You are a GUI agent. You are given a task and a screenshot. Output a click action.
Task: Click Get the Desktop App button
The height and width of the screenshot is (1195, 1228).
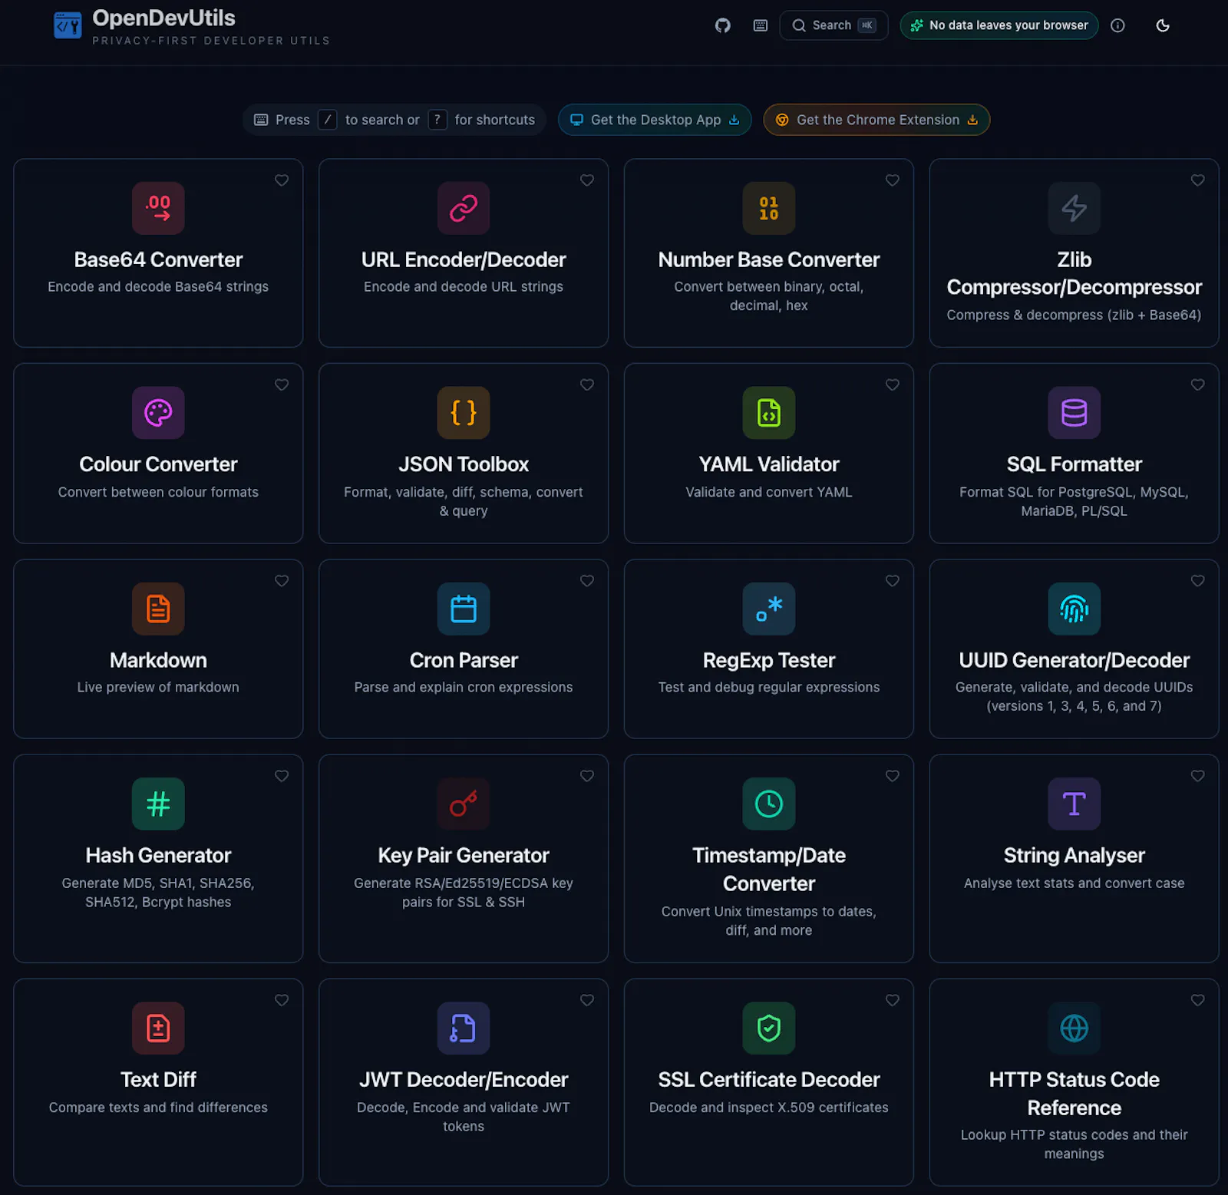tap(655, 120)
